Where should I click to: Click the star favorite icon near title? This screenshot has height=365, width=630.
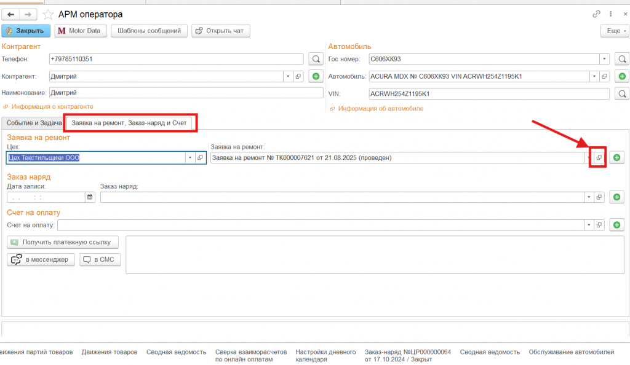coord(48,14)
